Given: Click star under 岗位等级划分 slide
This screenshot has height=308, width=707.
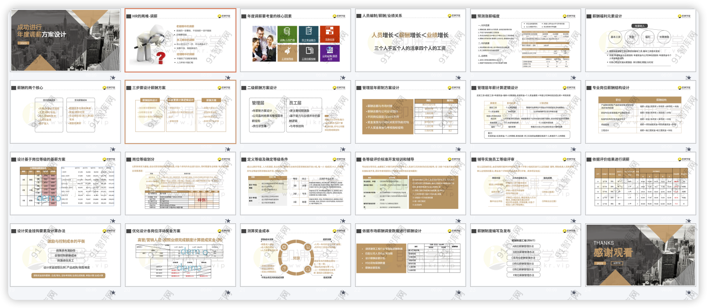Looking at the screenshot, I should pyautogui.click(x=228, y=221).
